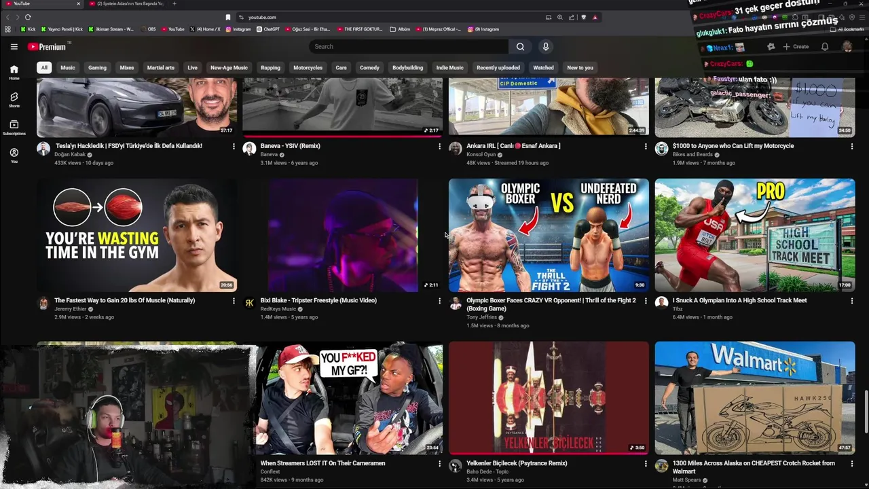The image size is (869, 489).
Task: Select the Martial arts filter chip
Action: pyautogui.click(x=161, y=67)
